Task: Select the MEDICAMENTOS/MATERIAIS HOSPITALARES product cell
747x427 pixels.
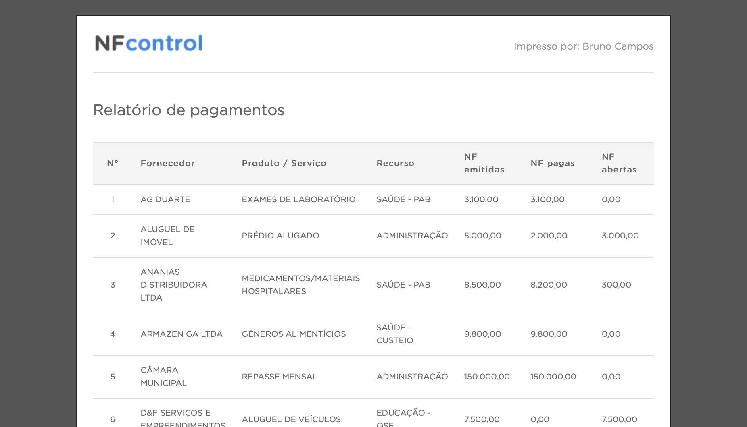Action: tap(300, 285)
